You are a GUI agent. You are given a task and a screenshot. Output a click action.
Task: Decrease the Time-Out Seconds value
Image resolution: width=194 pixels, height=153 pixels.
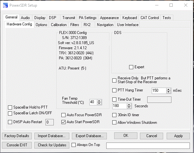click(129, 107)
